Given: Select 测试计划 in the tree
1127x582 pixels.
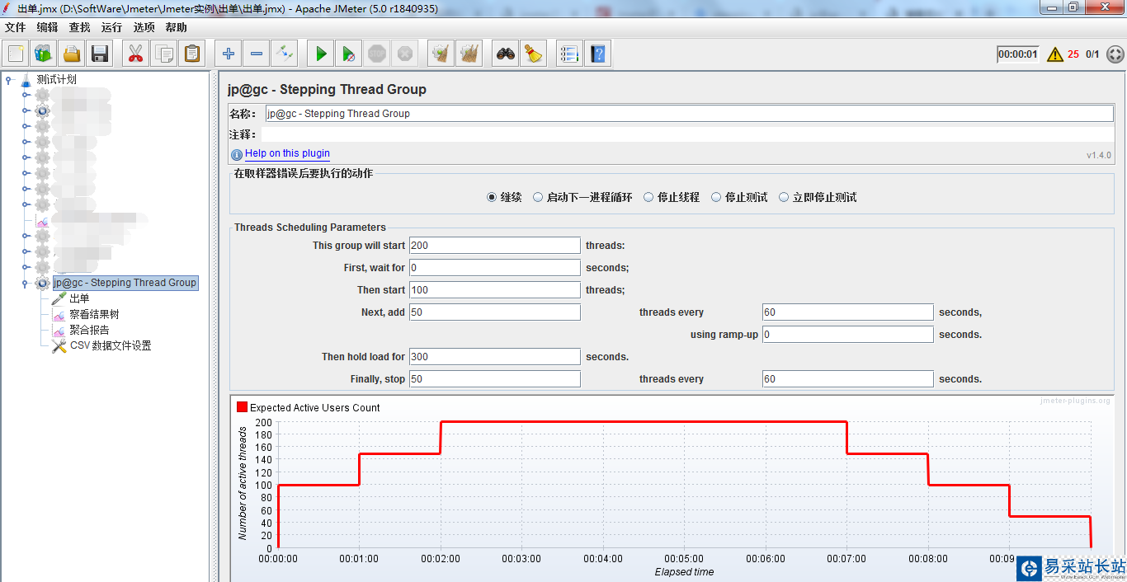Looking at the screenshot, I should click(x=56, y=80).
